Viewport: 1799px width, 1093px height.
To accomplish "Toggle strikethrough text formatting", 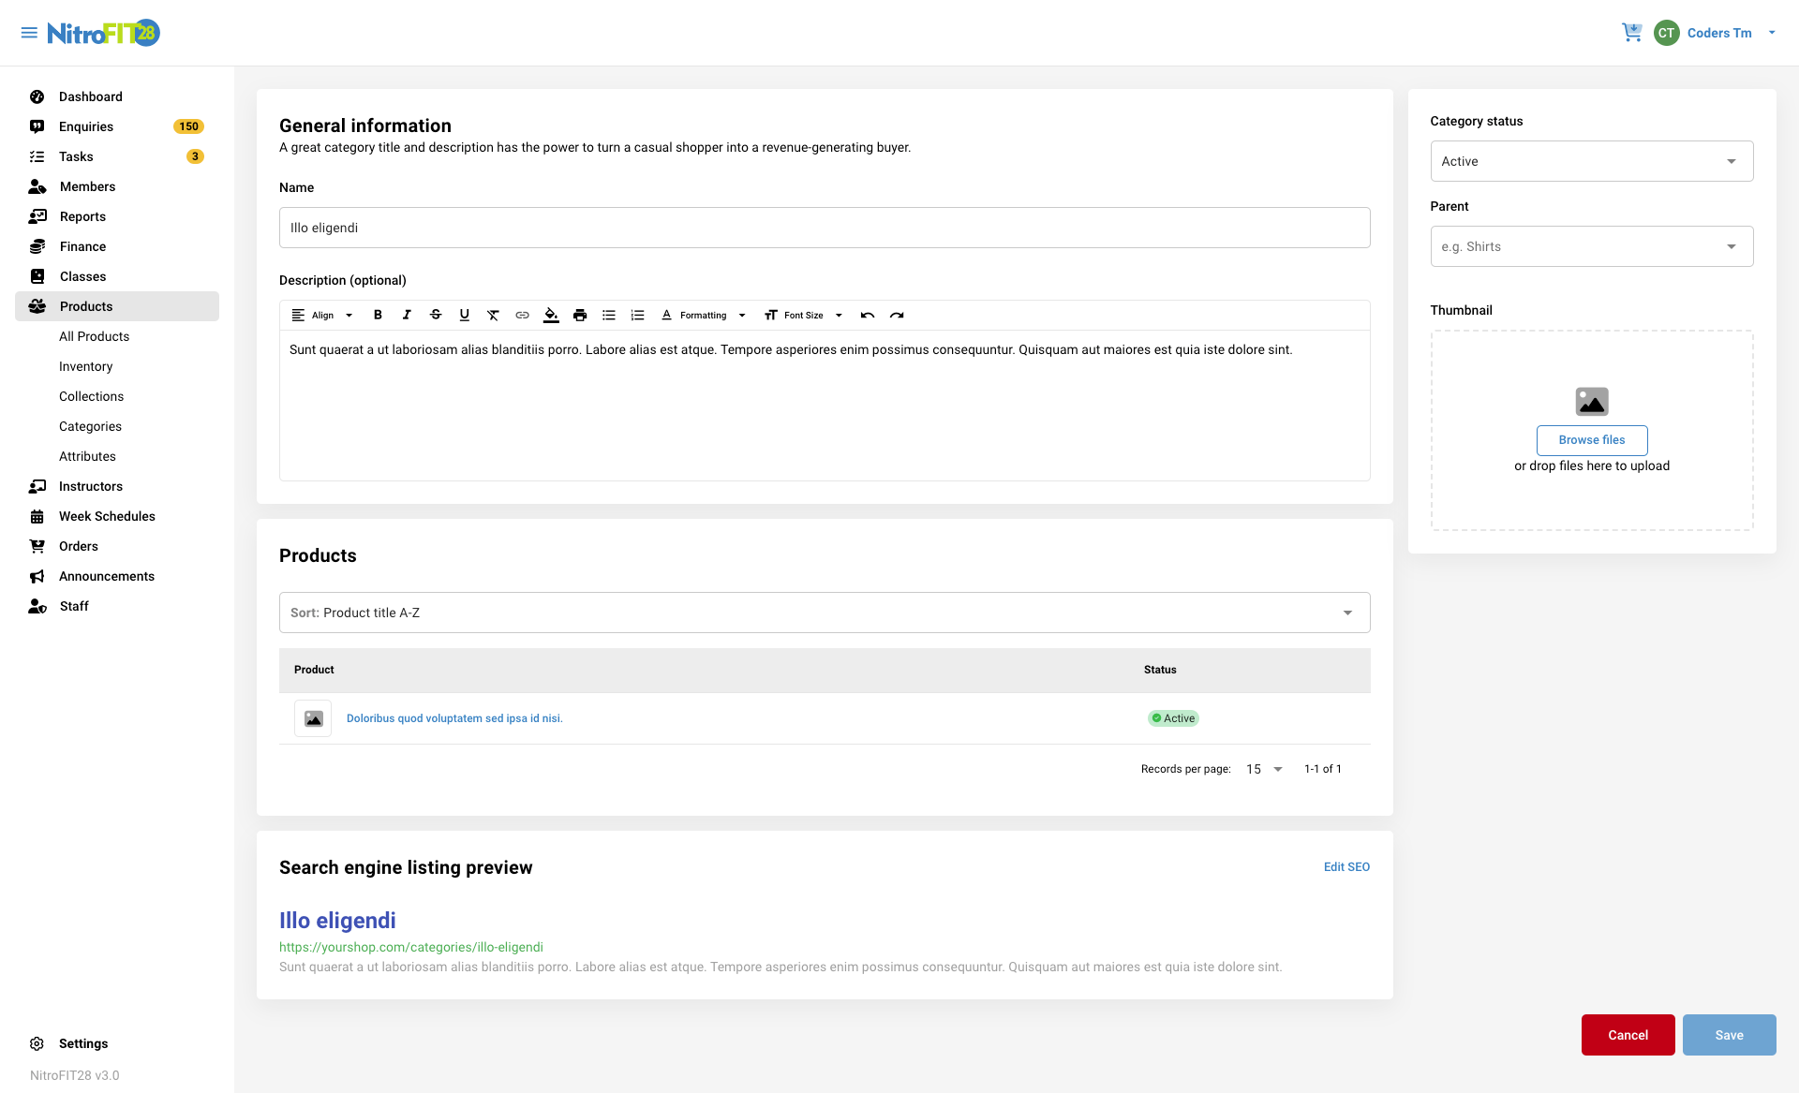I will (436, 316).
